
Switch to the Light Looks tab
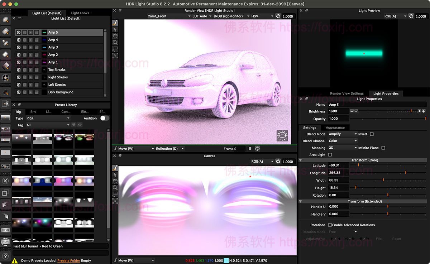[80, 13]
